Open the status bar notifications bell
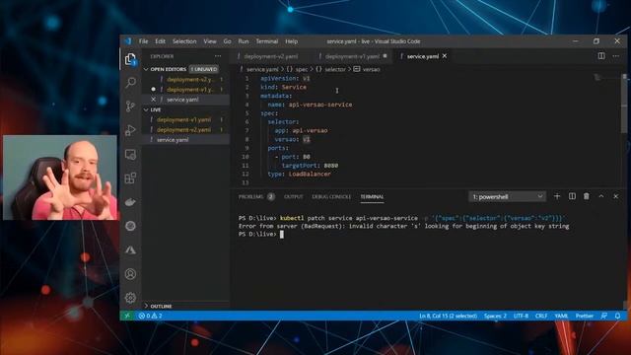Image resolution: width=631 pixels, height=355 pixels. (617, 316)
